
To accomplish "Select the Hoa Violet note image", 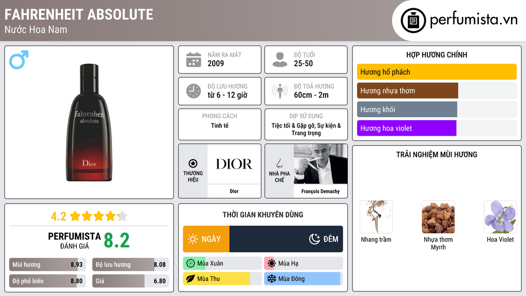I will tap(500, 217).
